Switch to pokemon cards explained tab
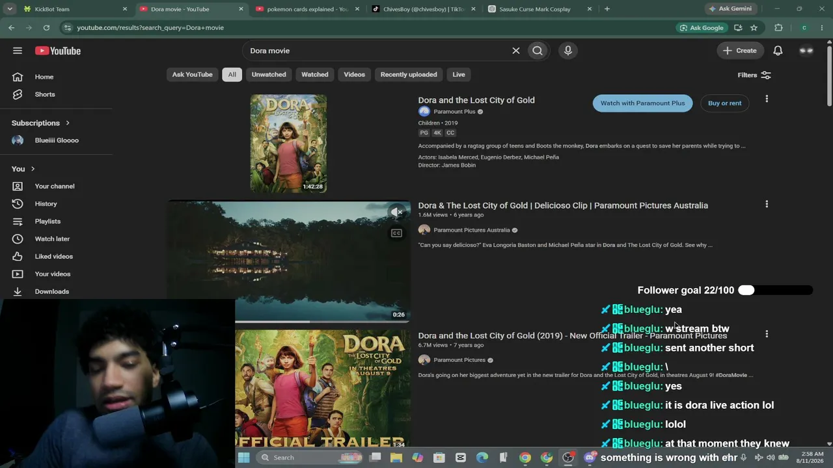Viewport: 833px width, 468px height. pos(306,9)
